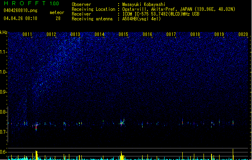Click the Ogata-vill. Akita-Pref. JAPAN location text

pyautogui.click(x=179, y=9)
